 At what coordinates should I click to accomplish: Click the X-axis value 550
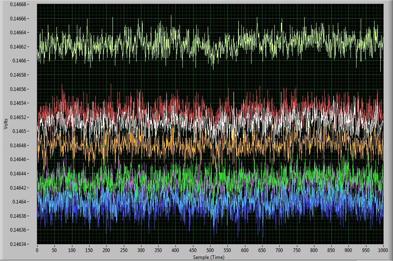tap(227, 250)
